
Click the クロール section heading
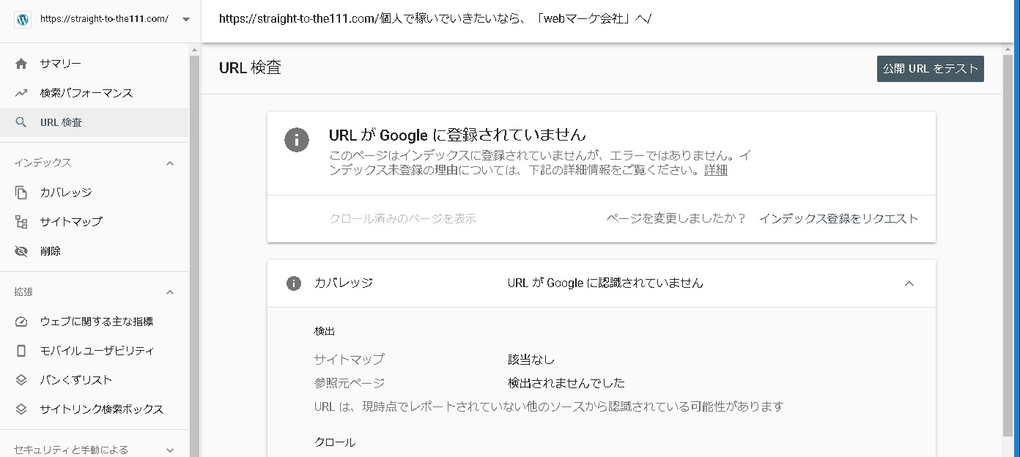coord(335,442)
